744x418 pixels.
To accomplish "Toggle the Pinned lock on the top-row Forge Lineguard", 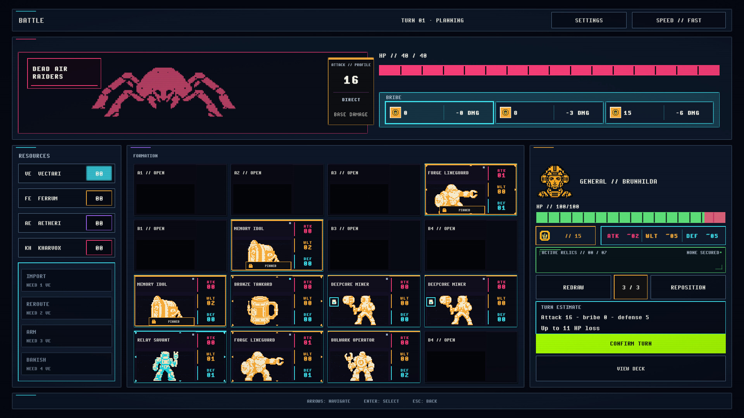I will (462, 210).
